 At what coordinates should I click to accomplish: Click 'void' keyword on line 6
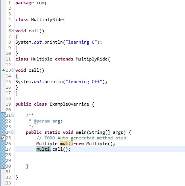pyautogui.click(x=21, y=31)
